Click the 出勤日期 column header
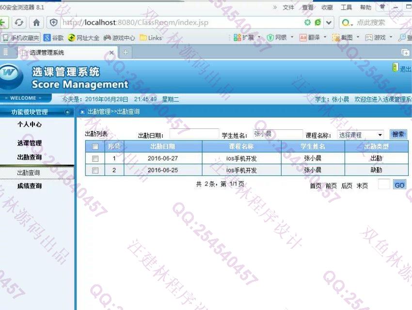The width and height of the screenshot is (412, 310). pos(163,146)
